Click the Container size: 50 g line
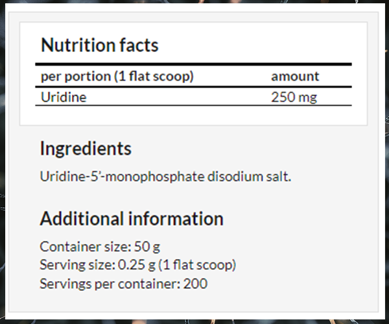 pyautogui.click(x=100, y=247)
